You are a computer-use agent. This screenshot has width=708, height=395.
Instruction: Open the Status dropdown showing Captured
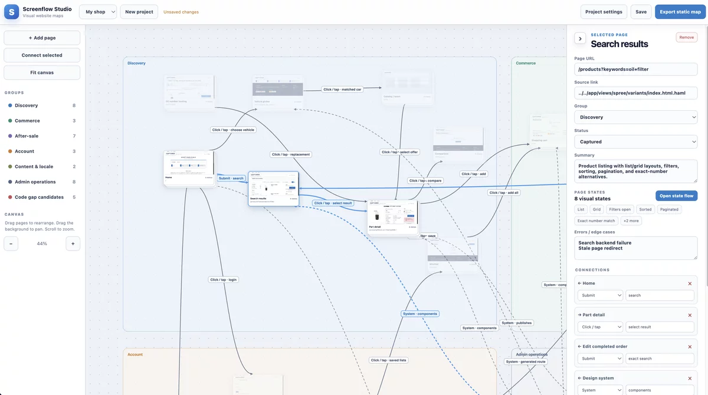[636, 141]
